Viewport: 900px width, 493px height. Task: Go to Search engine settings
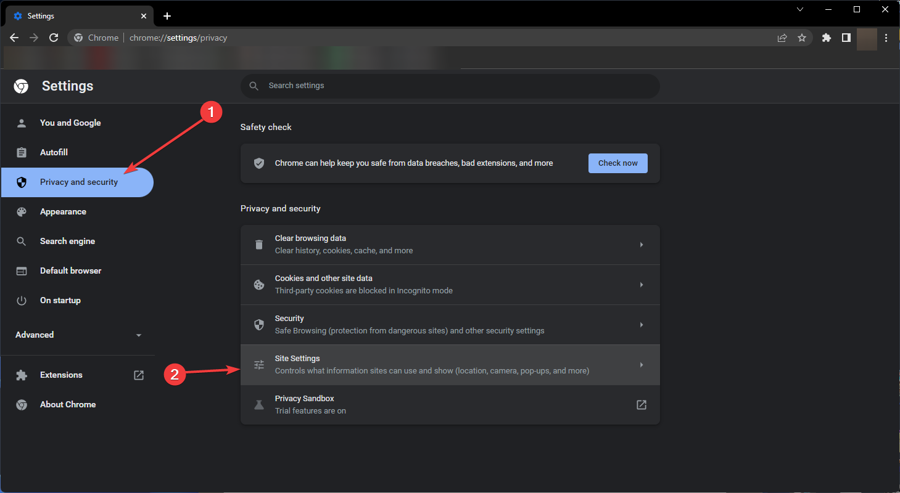click(67, 241)
